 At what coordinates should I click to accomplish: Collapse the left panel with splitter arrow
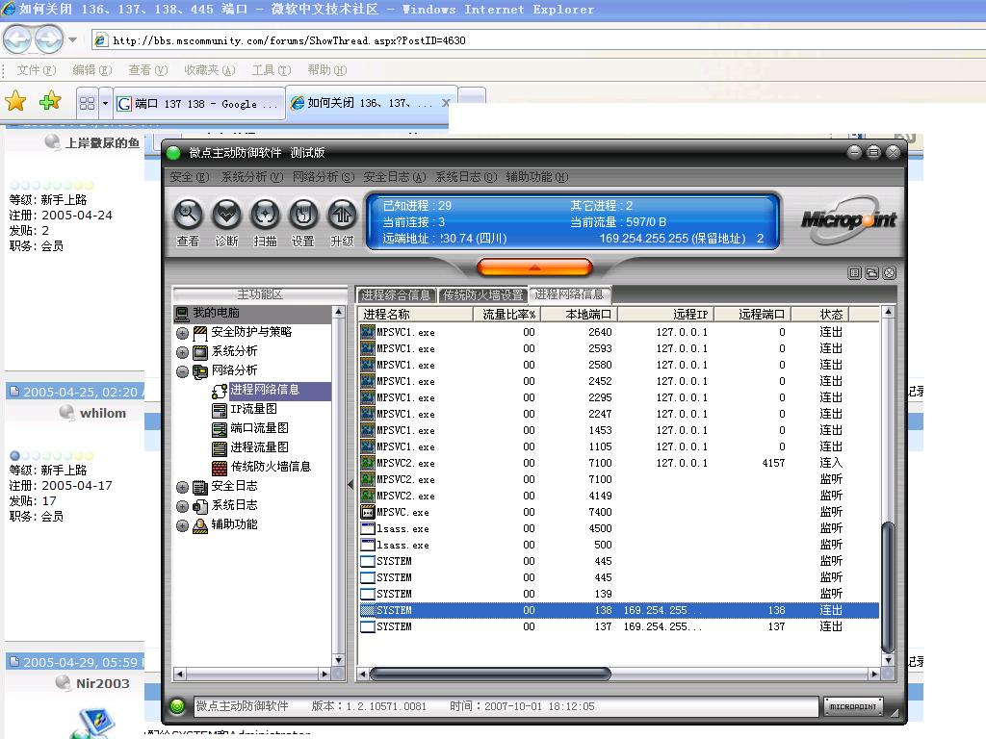click(350, 484)
